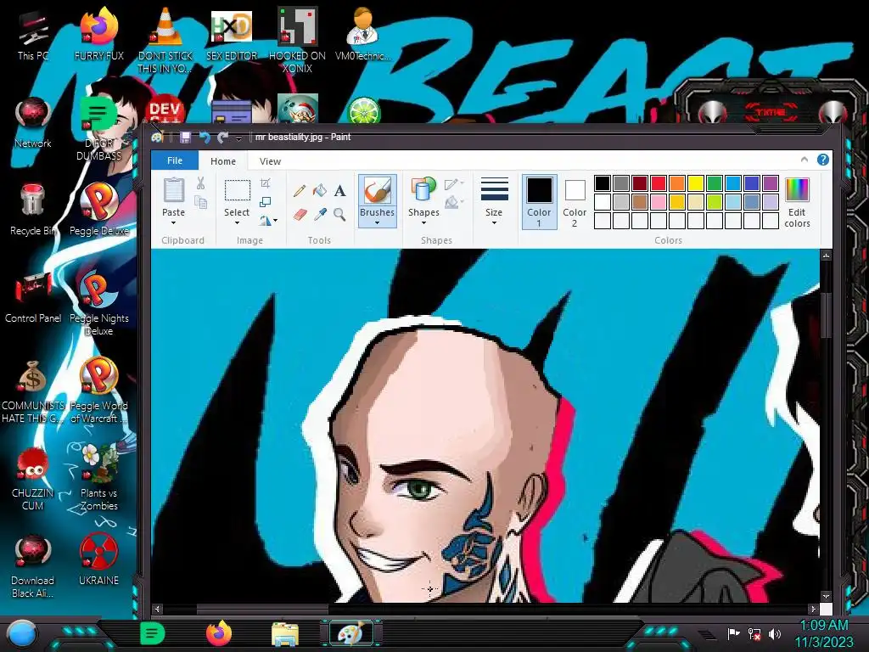Expand the Select dropdown arrow

238,223
